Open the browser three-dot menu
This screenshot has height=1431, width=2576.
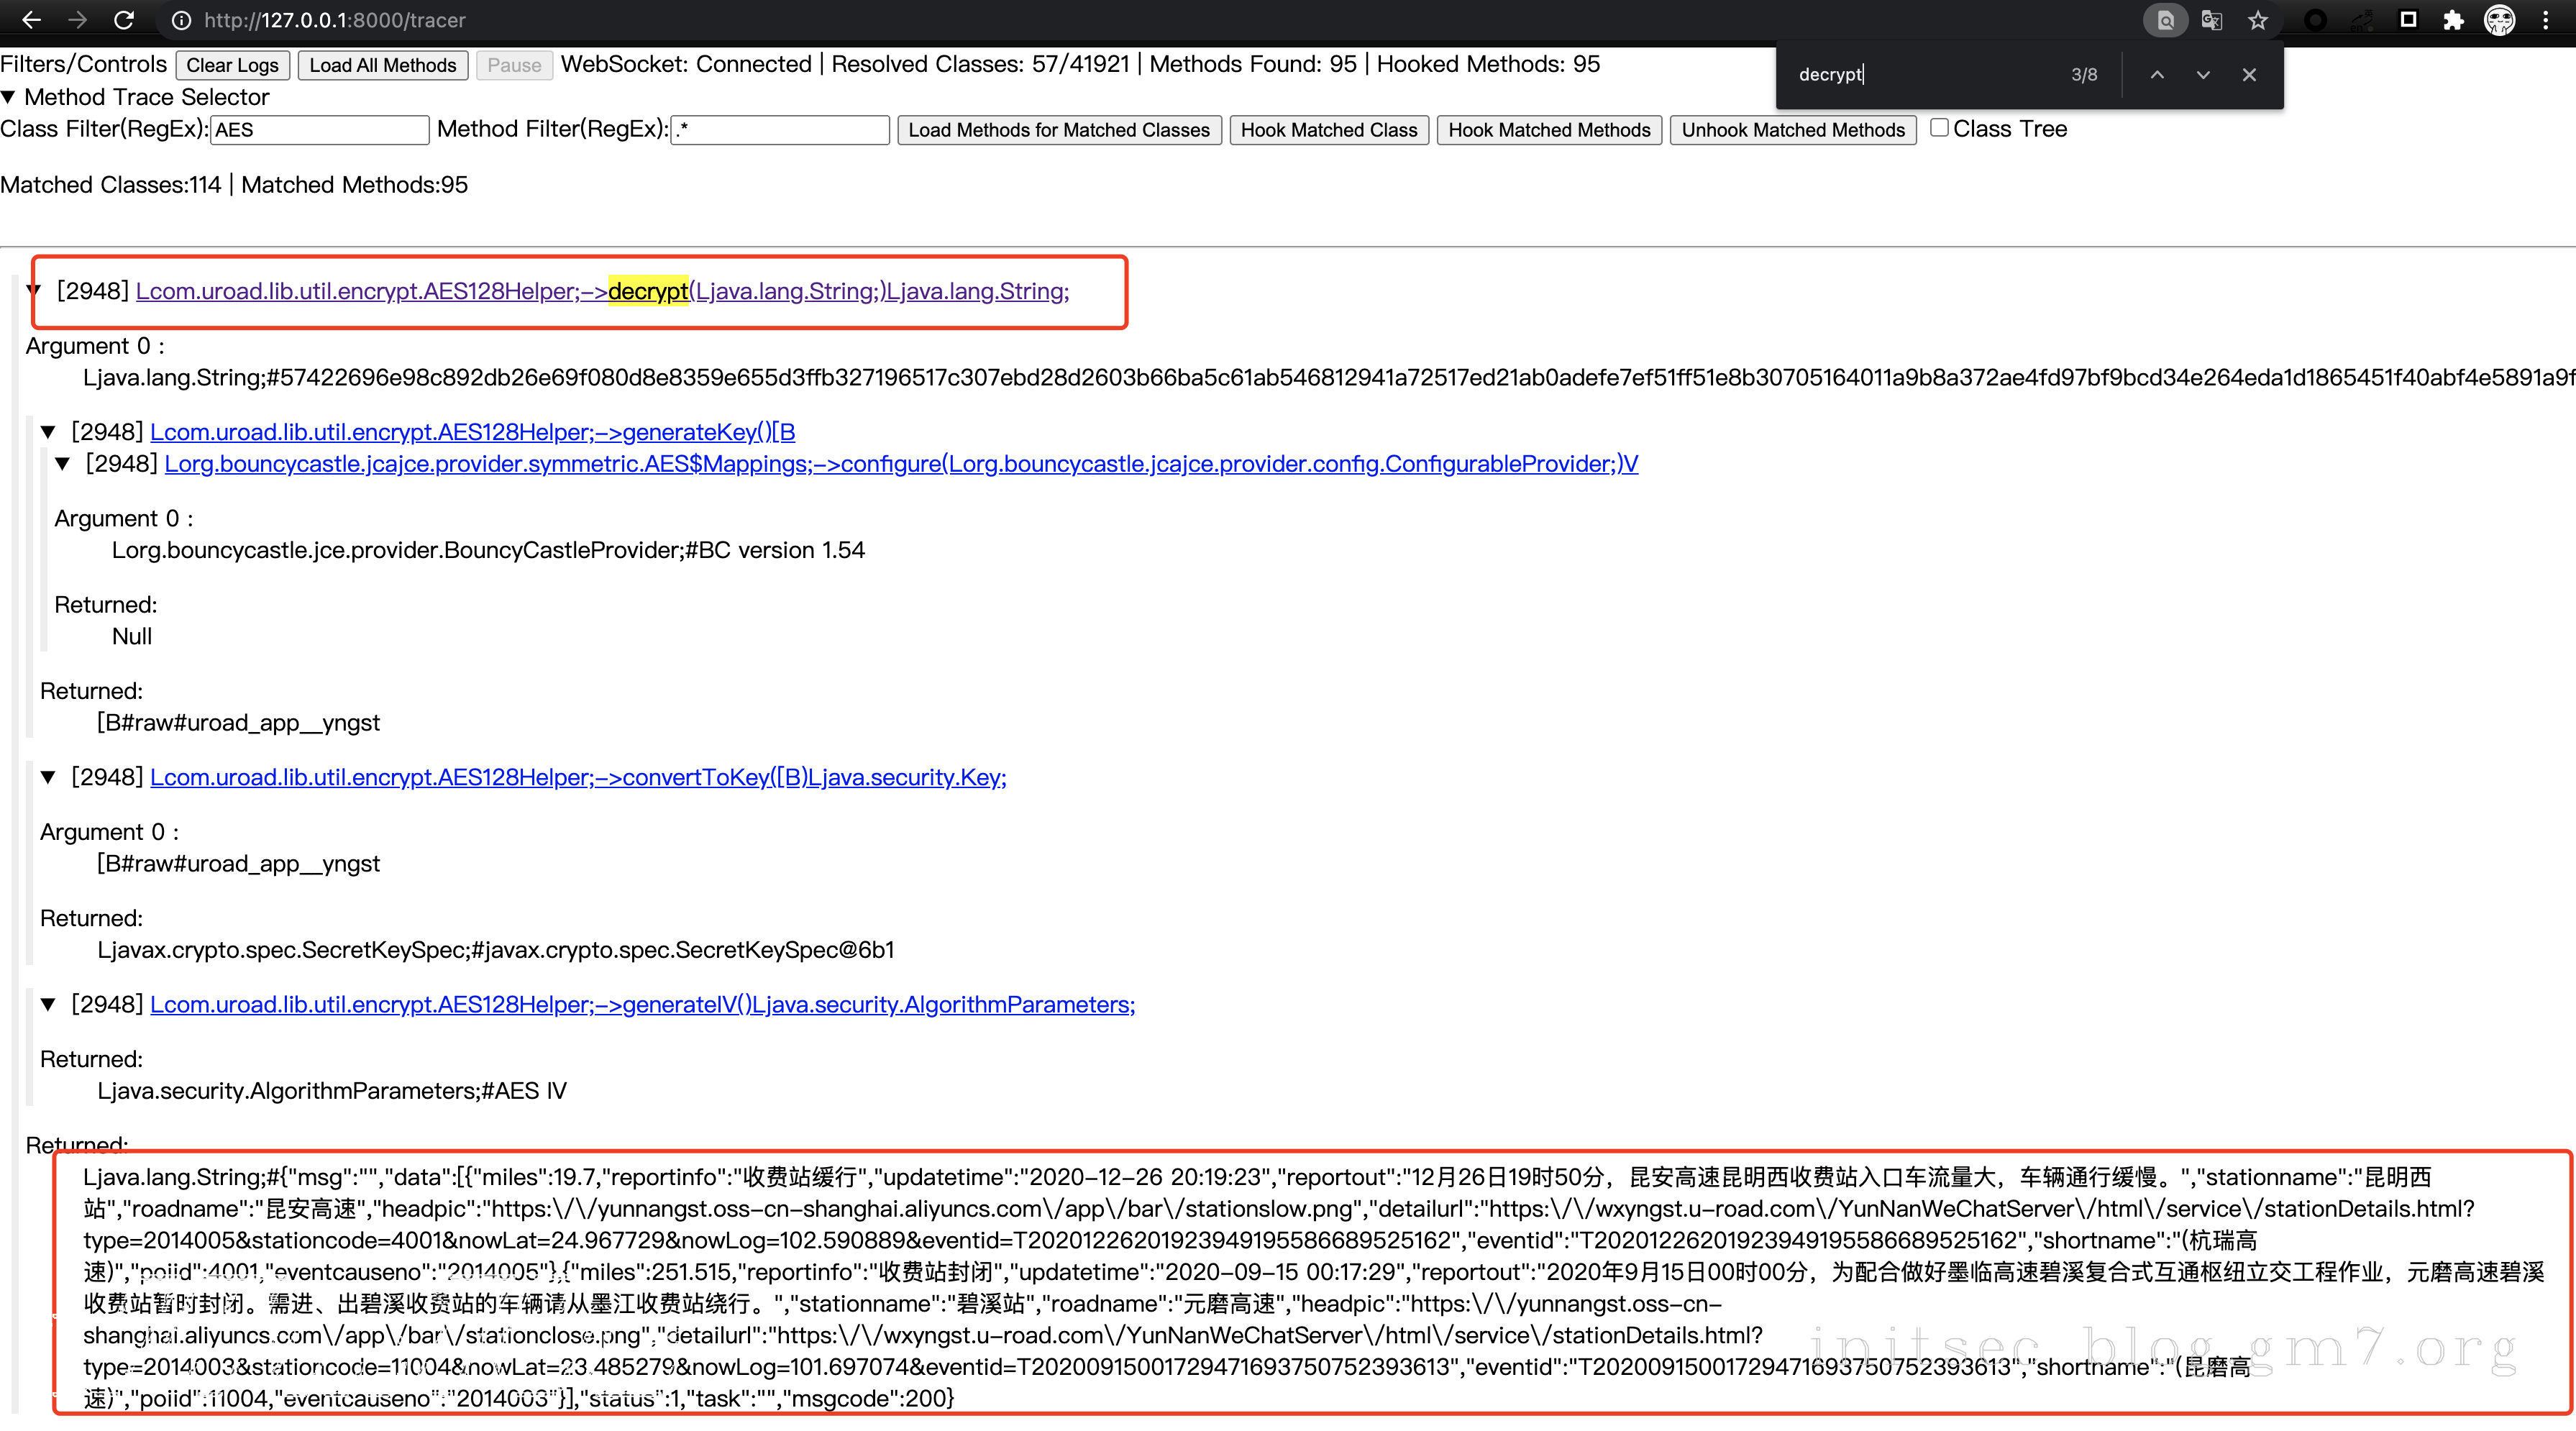[x=2546, y=20]
